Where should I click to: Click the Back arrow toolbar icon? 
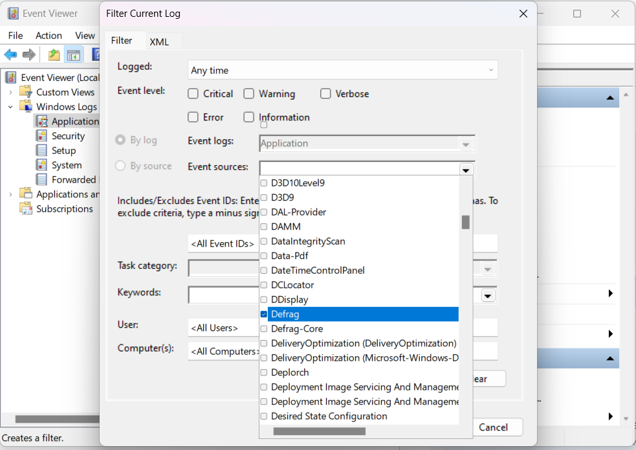pyautogui.click(x=10, y=55)
